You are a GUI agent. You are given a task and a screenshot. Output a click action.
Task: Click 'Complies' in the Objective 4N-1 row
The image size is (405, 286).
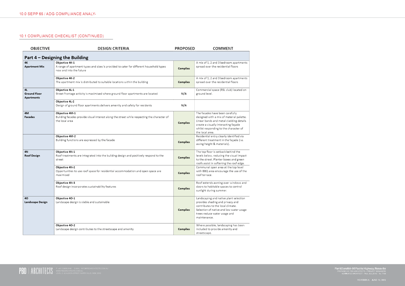coord(184,158)
